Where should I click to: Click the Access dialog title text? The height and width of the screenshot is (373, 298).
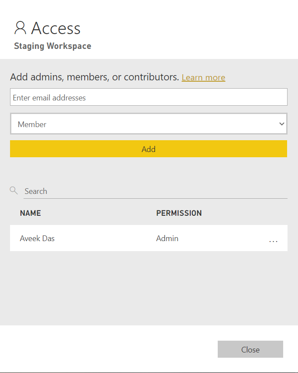tap(56, 28)
